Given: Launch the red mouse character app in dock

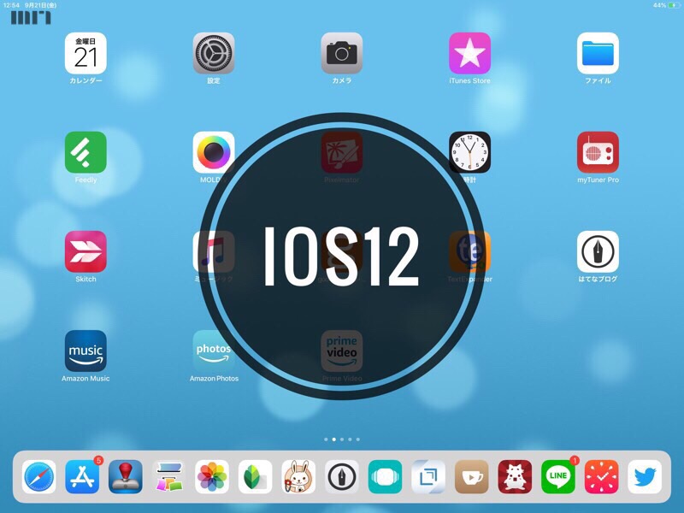Looking at the screenshot, I should tap(515, 477).
